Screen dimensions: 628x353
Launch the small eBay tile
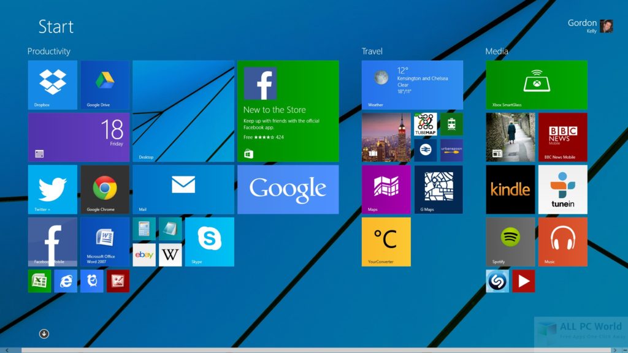point(144,255)
